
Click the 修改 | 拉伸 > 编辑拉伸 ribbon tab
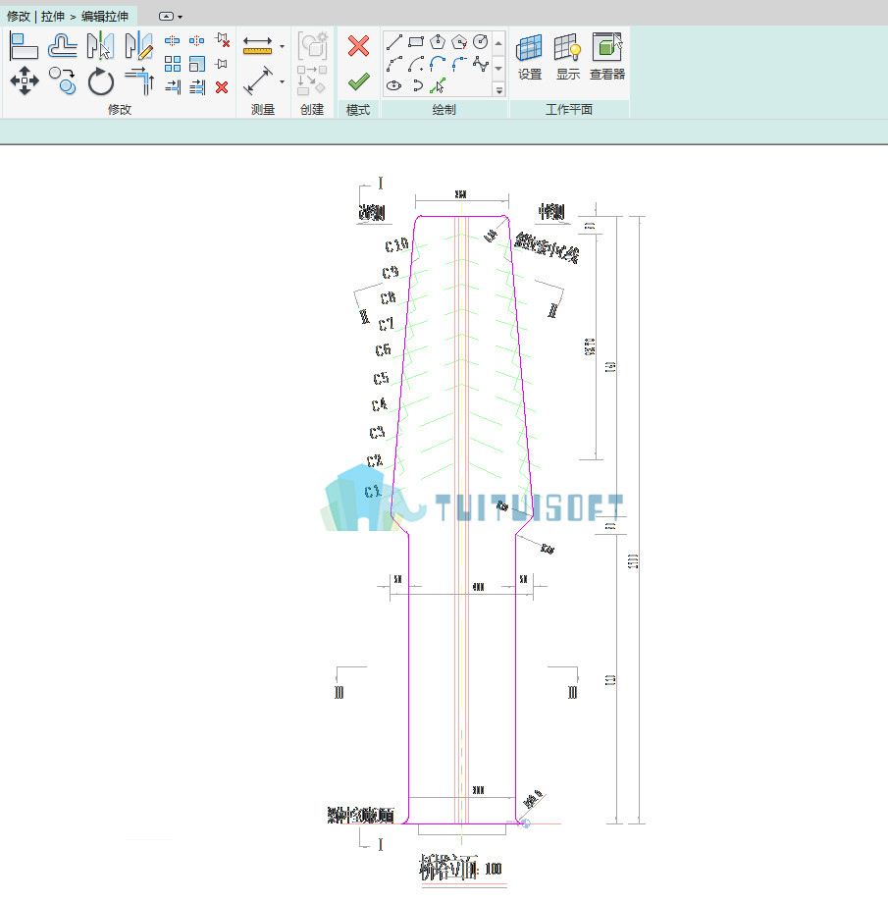click(x=68, y=16)
